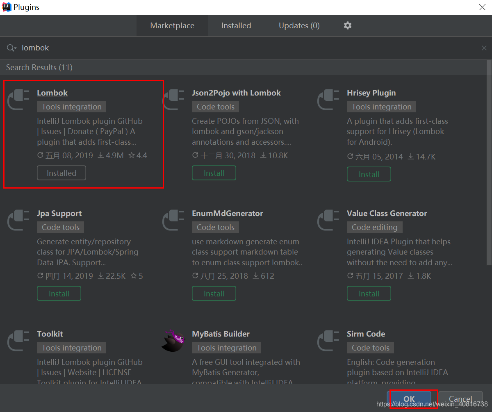Viewport: 492px width, 412px height.
Task: Click the EnumMdGenerator plug icon
Action: pyautogui.click(x=174, y=221)
